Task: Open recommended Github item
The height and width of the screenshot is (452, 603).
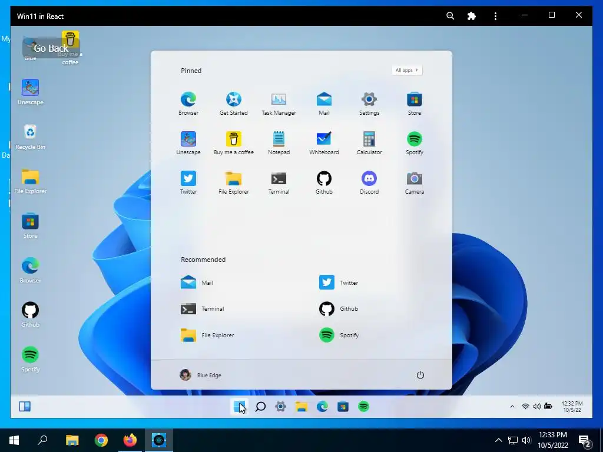Action: (339, 308)
